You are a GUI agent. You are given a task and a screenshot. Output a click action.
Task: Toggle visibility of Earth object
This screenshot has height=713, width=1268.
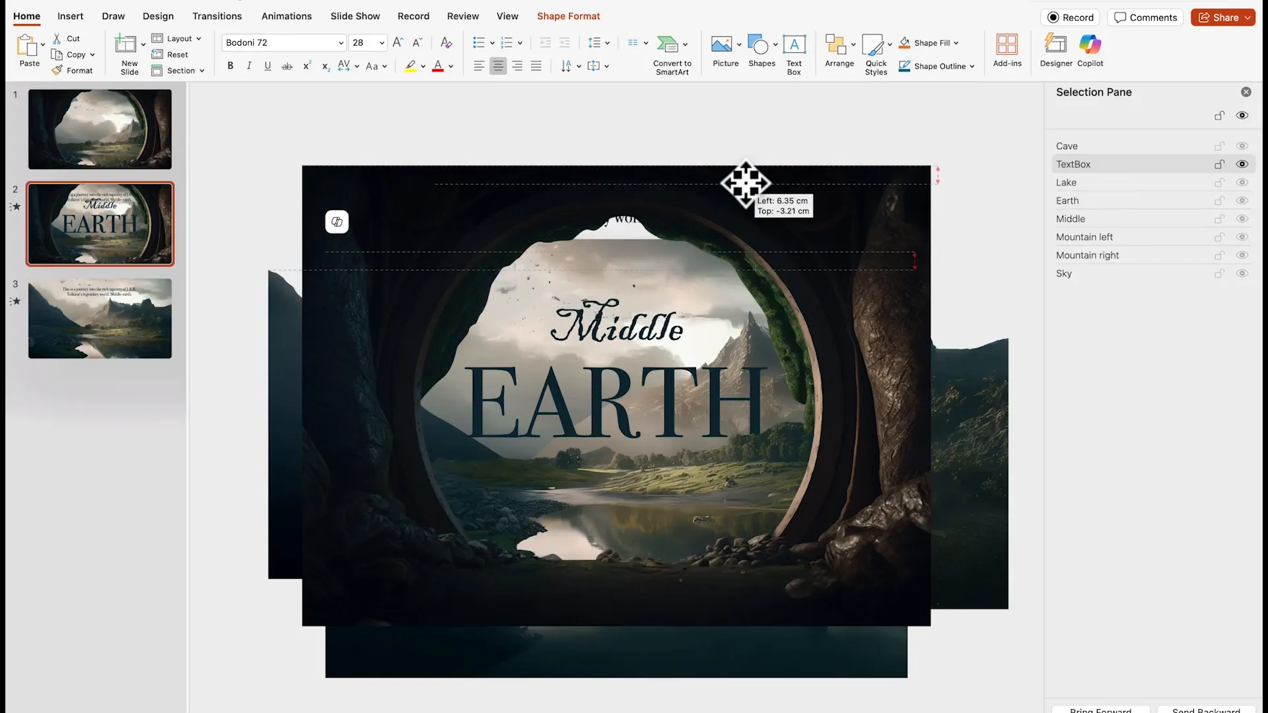pyautogui.click(x=1242, y=201)
